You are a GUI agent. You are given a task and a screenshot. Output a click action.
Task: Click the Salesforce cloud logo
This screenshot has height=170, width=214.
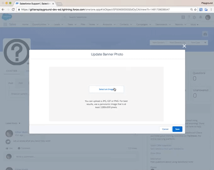click(7, 17)
